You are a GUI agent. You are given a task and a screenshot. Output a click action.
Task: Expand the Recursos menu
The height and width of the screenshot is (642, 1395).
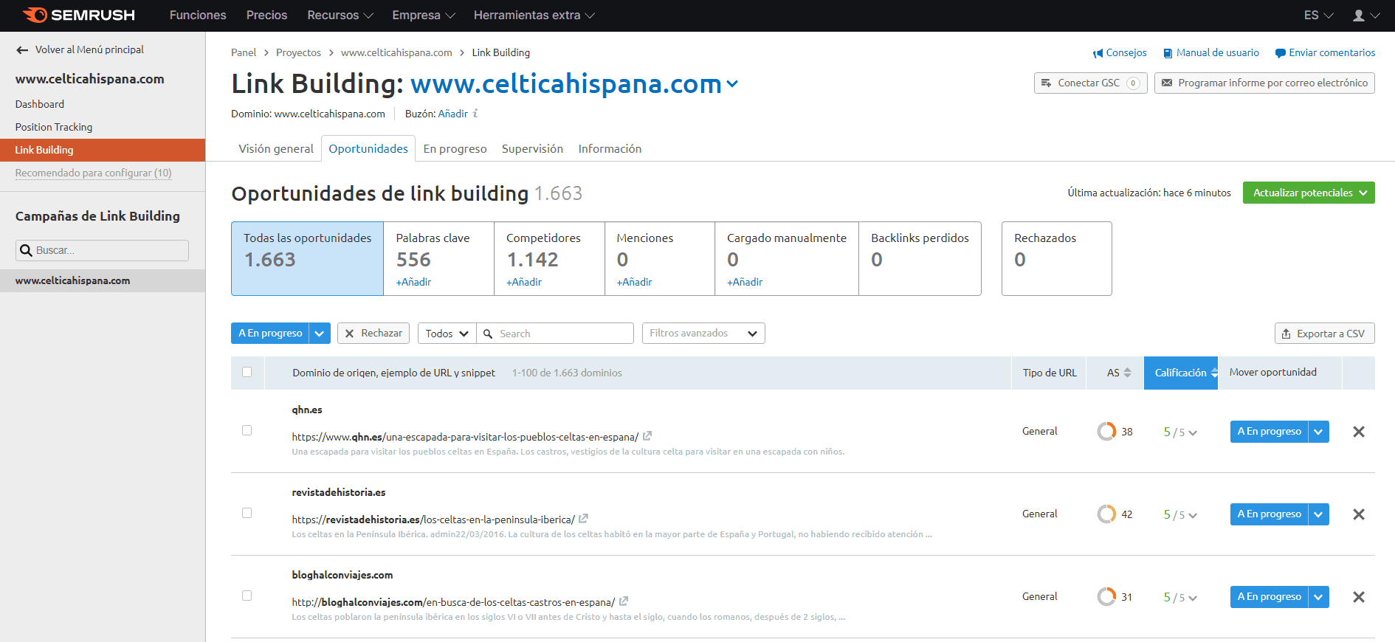[340, 15]
